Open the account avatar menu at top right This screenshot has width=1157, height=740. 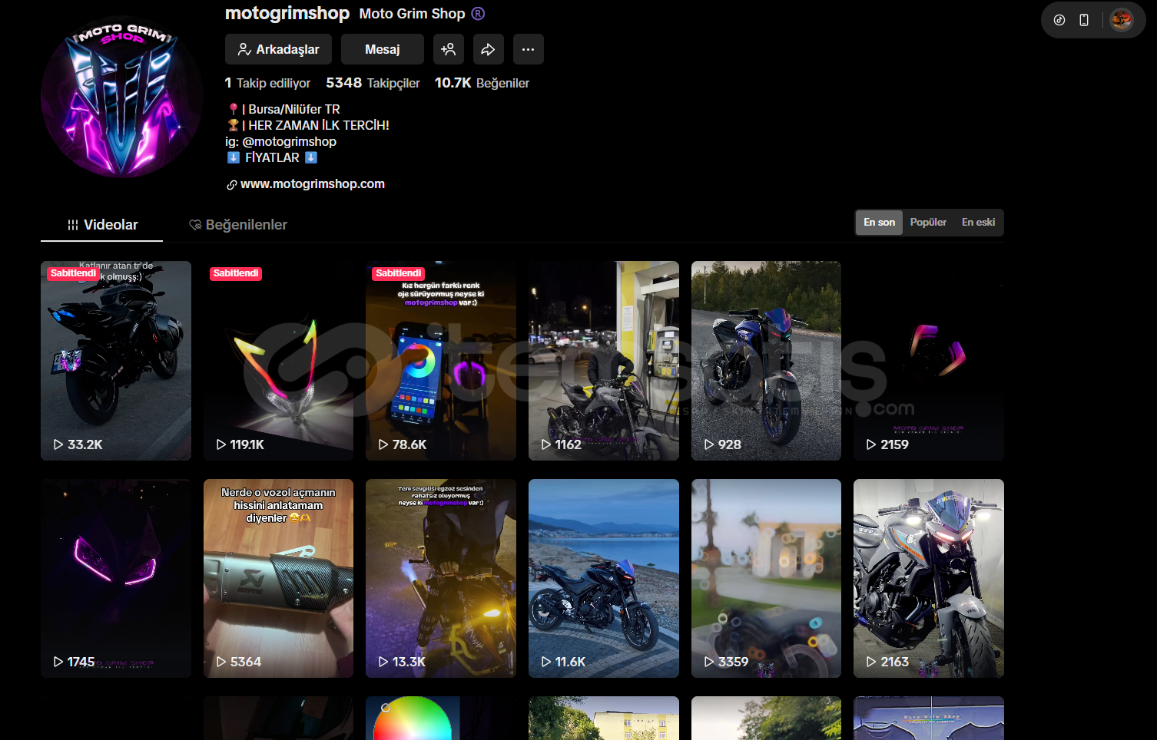tap(1121, 20)
